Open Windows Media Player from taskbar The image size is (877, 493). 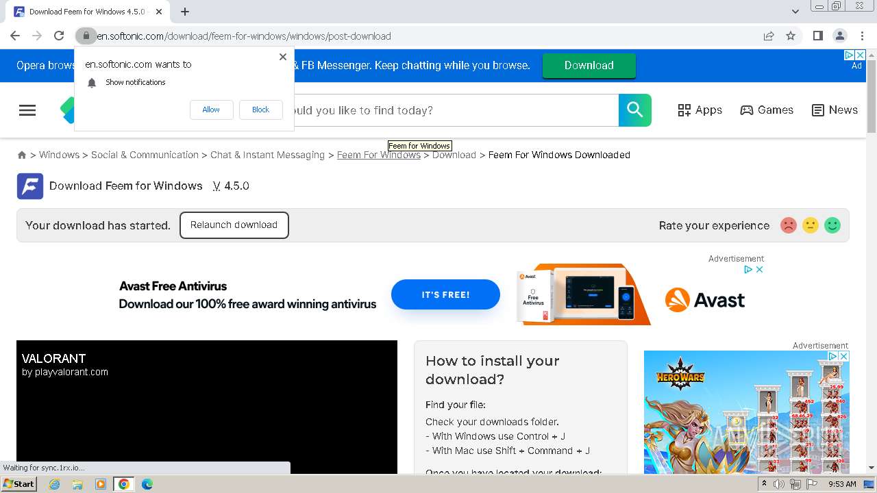coord(101,484)
